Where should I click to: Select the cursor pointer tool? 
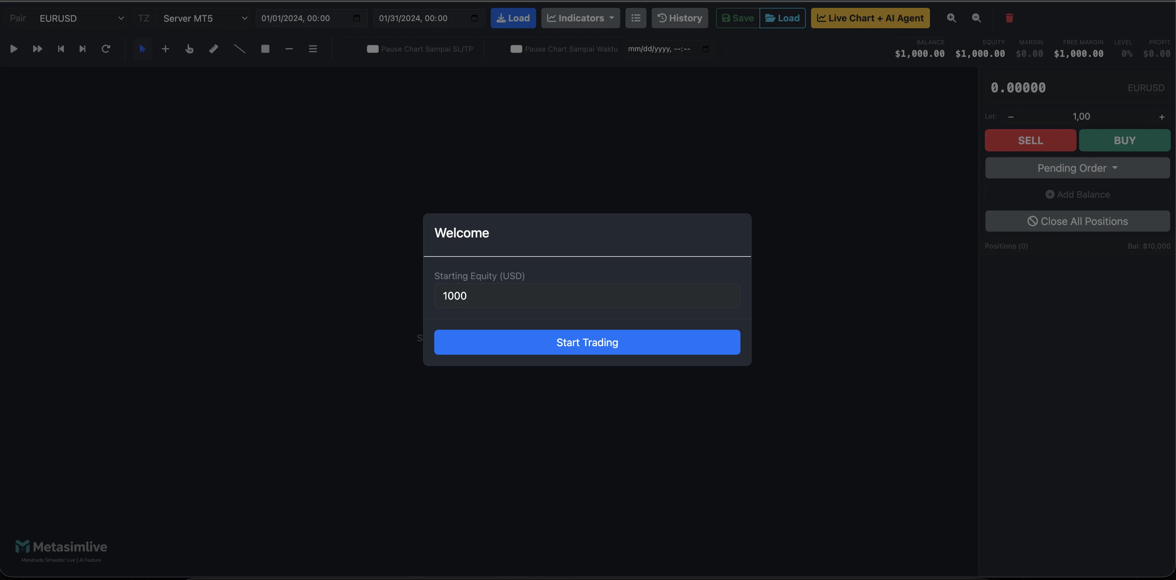[143, 48]
